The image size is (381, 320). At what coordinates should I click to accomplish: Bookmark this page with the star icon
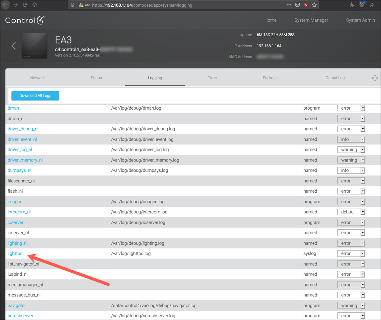tap(314, 5)
